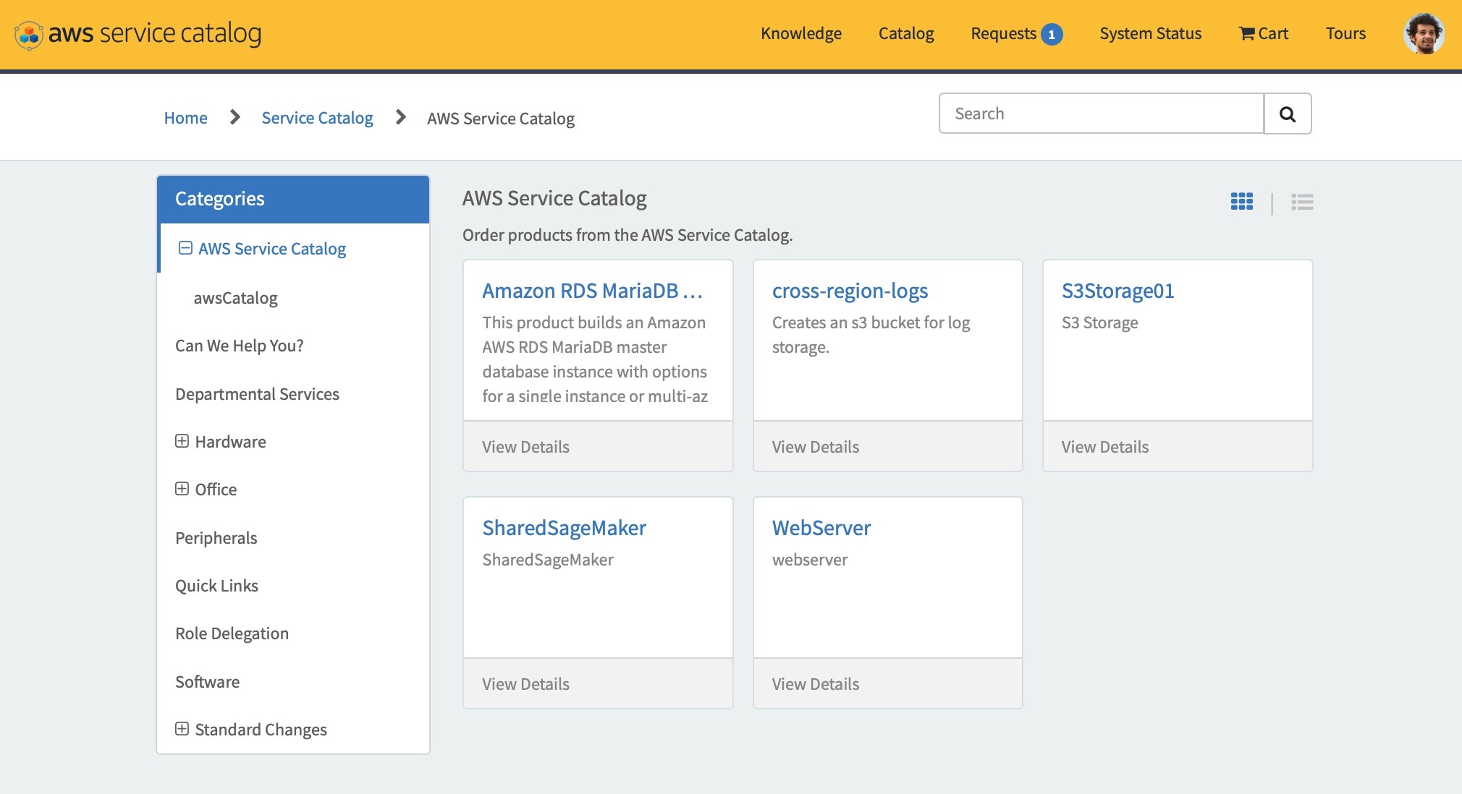Open the Knowledge menu item
This screenshot has width=1462, height=794.
click(x=801, y=33)
